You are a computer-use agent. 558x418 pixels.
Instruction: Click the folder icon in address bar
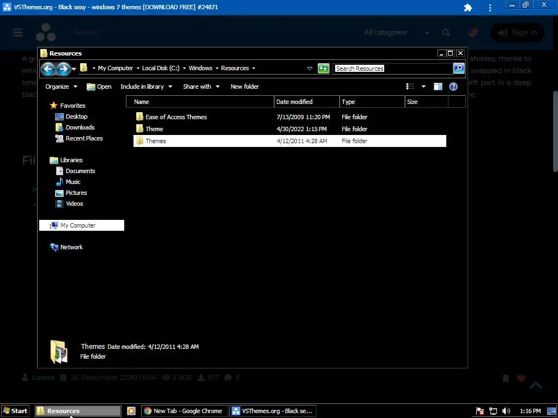(x=84, y=68)
